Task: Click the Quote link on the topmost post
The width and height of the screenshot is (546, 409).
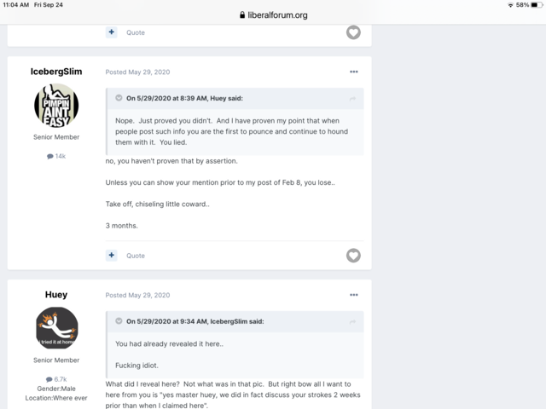Action: click(x=136, y=32)
